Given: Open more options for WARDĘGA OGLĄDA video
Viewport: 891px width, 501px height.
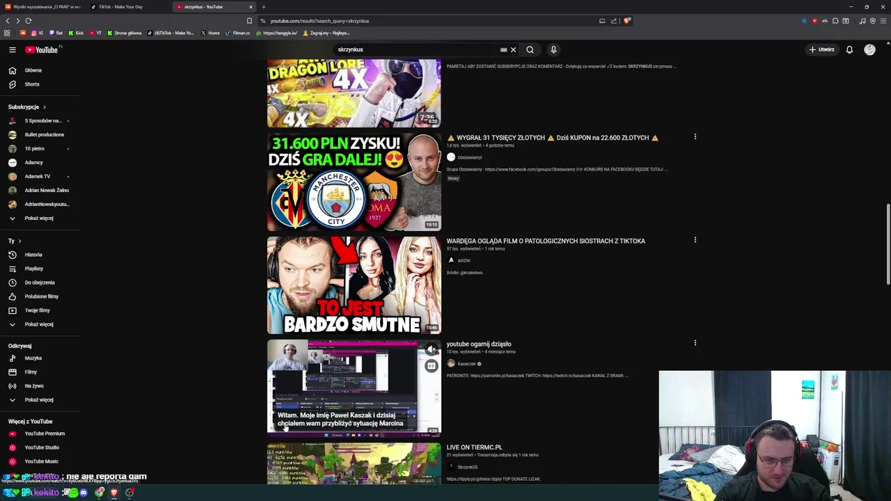Looking at the screenshot, I should click(x=695, y=240).
